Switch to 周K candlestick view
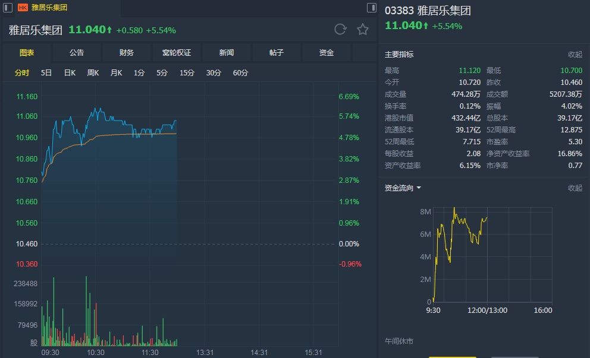Image resolution: width=590 pixels, height=358 pixels. pos(93,73)
